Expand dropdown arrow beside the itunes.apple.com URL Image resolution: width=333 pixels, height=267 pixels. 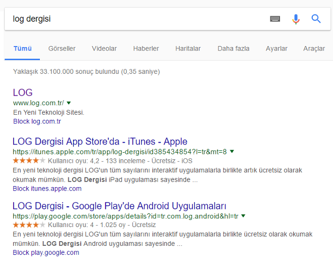point(232,152)
